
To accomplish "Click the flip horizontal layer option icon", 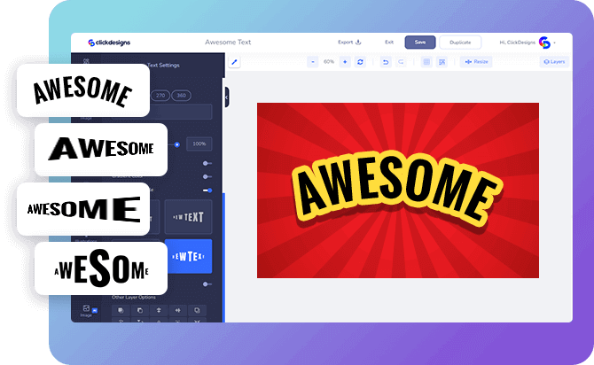I will click(x=180, y=310).
